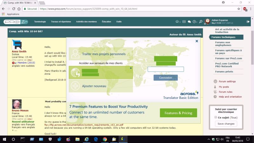Open File Explorer from taskbar

point(77,139)
